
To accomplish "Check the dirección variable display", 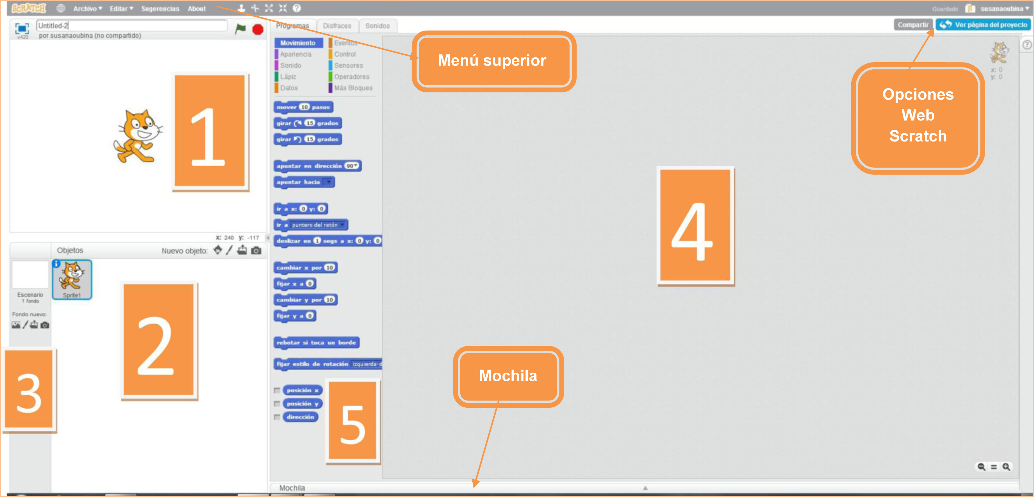I will coord(277,417).
